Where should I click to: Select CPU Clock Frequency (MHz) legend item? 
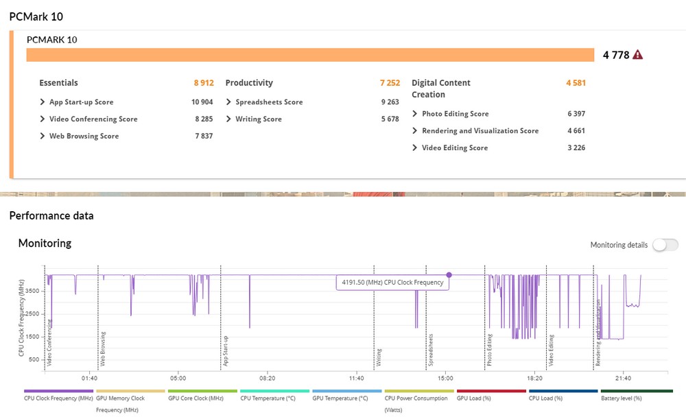point(58,396)
